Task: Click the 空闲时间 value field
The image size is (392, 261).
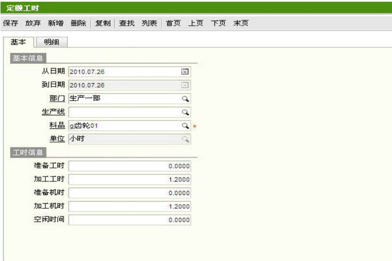Action: pos(130,220)
